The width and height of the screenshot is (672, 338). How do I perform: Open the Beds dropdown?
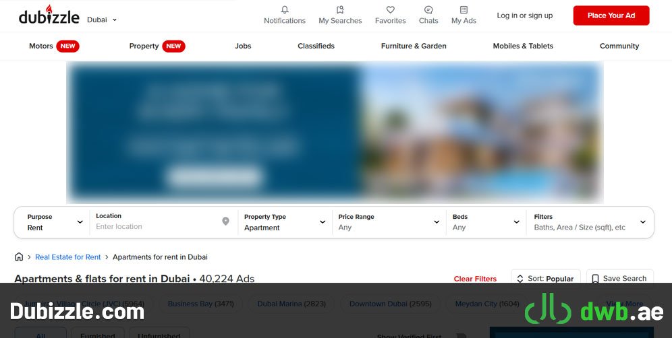click(x=486, y=222)
